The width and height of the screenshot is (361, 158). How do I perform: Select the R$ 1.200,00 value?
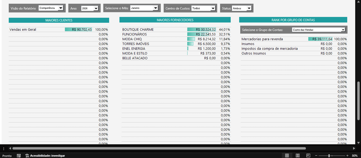point(207,48)
